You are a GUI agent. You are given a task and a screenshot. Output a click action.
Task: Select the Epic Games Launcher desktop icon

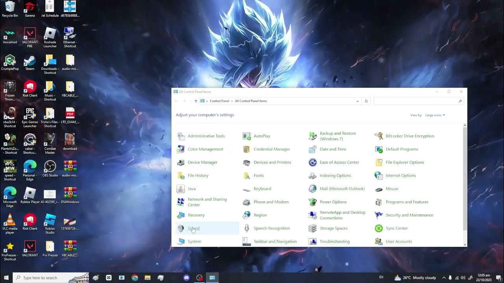(x=30, y=118)
